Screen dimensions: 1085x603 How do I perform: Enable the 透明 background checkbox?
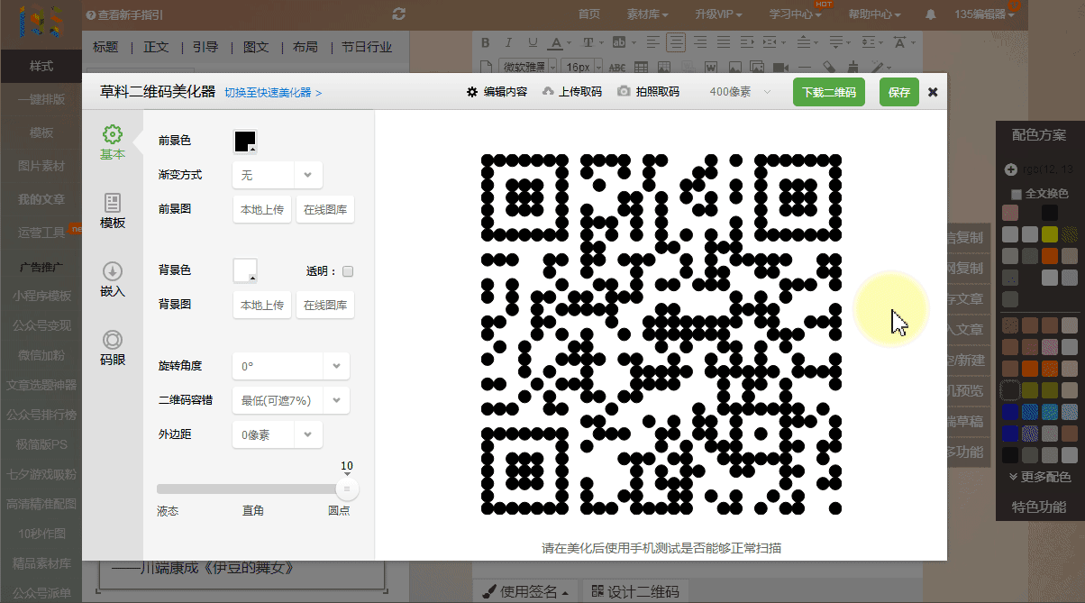coord(348,271)
